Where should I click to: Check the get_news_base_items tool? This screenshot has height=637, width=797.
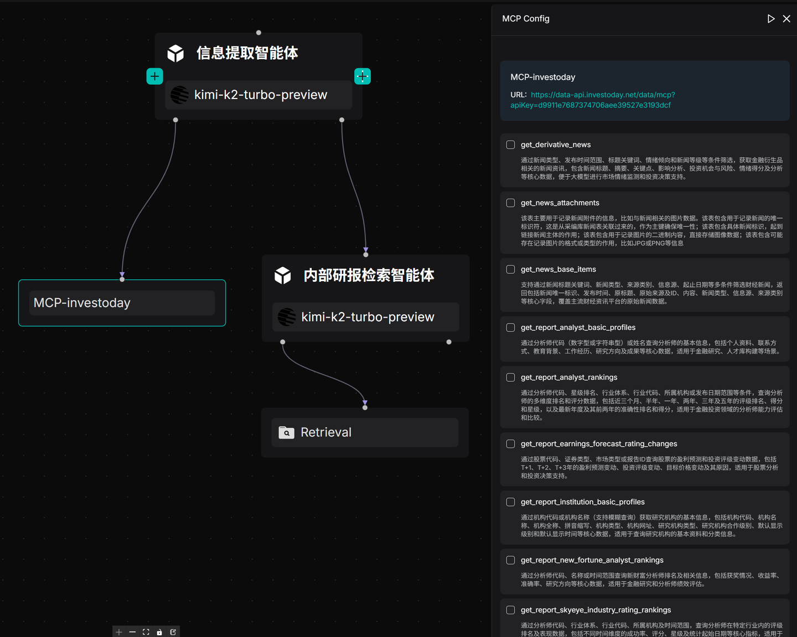click(x=510, y=269)
